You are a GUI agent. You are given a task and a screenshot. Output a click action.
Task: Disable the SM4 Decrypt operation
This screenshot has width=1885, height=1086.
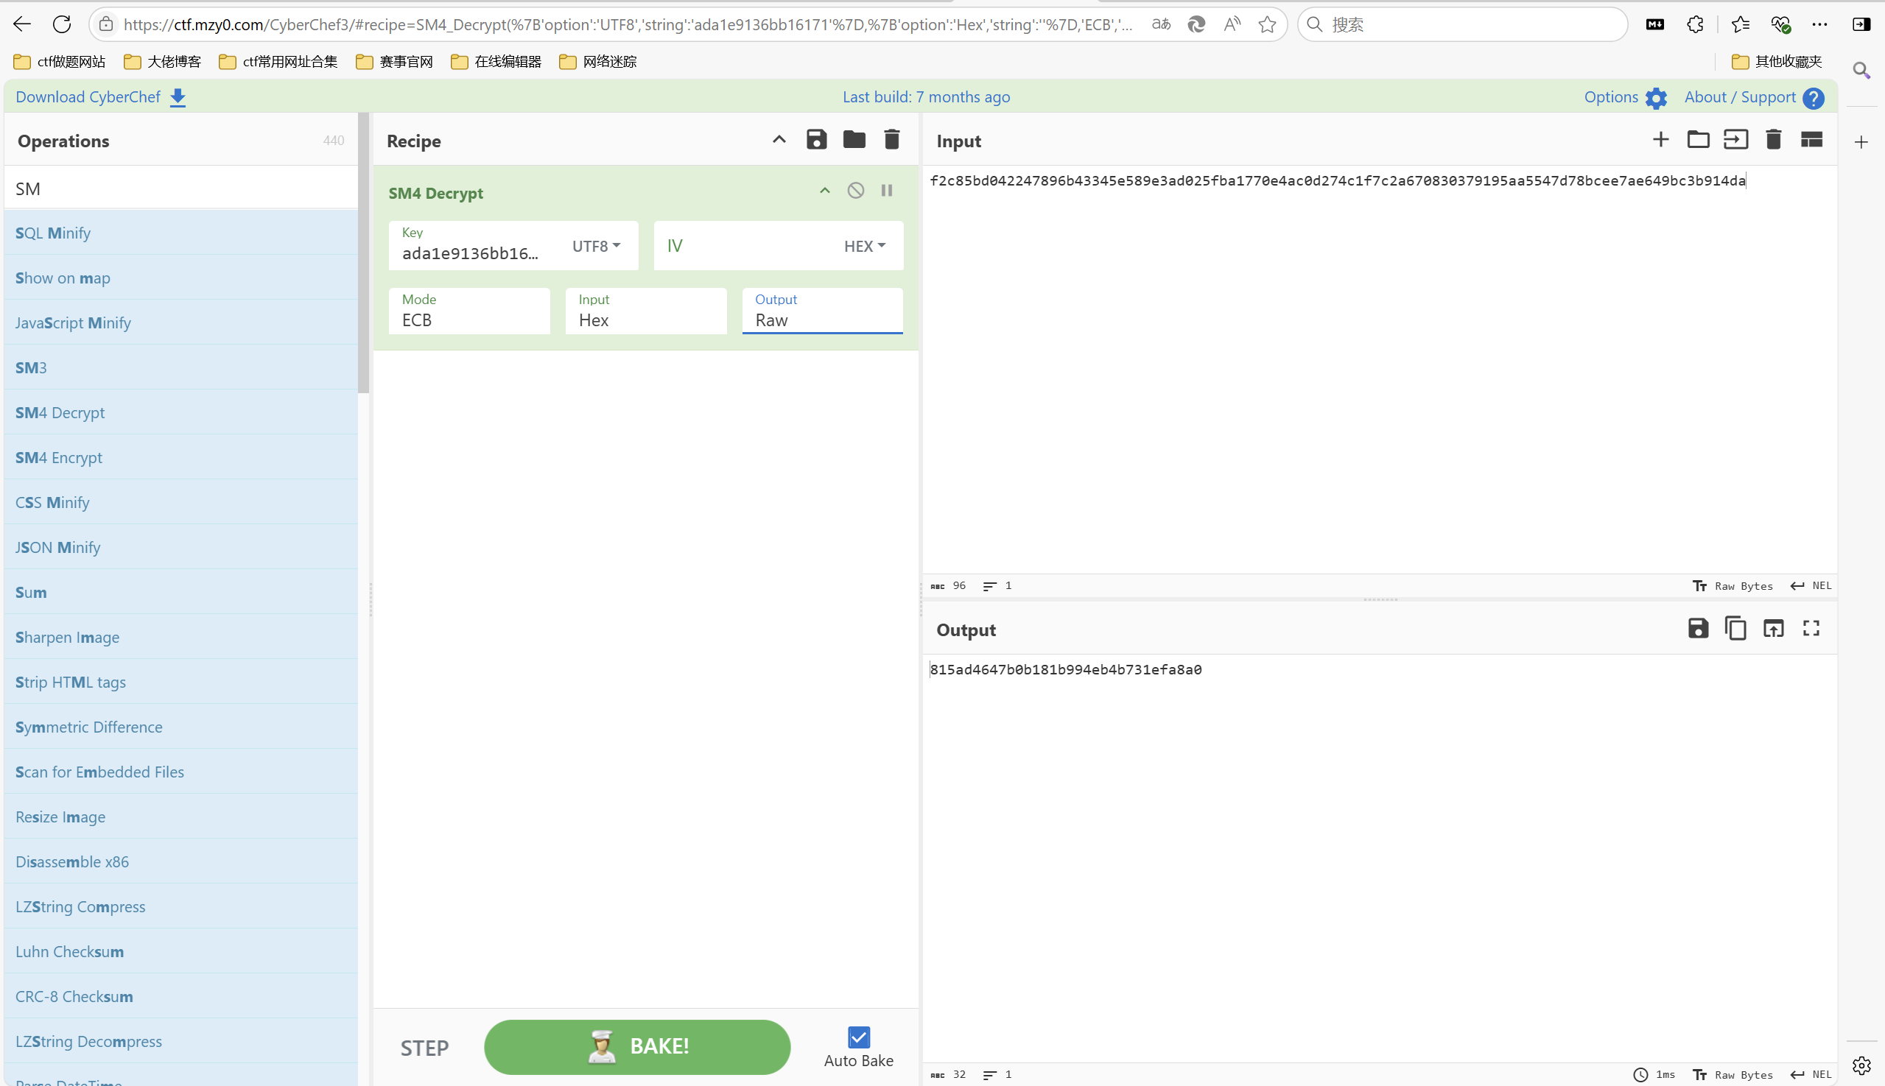point(855,191)
